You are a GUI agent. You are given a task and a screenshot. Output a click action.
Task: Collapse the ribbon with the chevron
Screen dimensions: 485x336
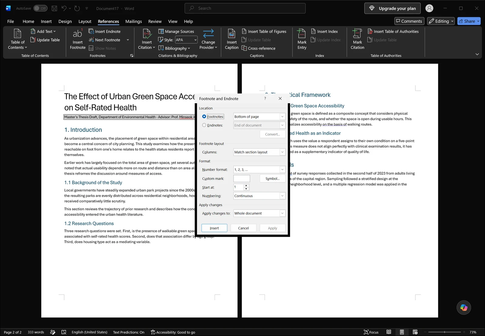tap(477, 54)
